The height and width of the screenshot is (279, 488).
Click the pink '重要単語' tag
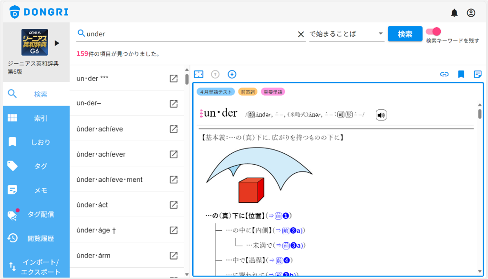273,92
